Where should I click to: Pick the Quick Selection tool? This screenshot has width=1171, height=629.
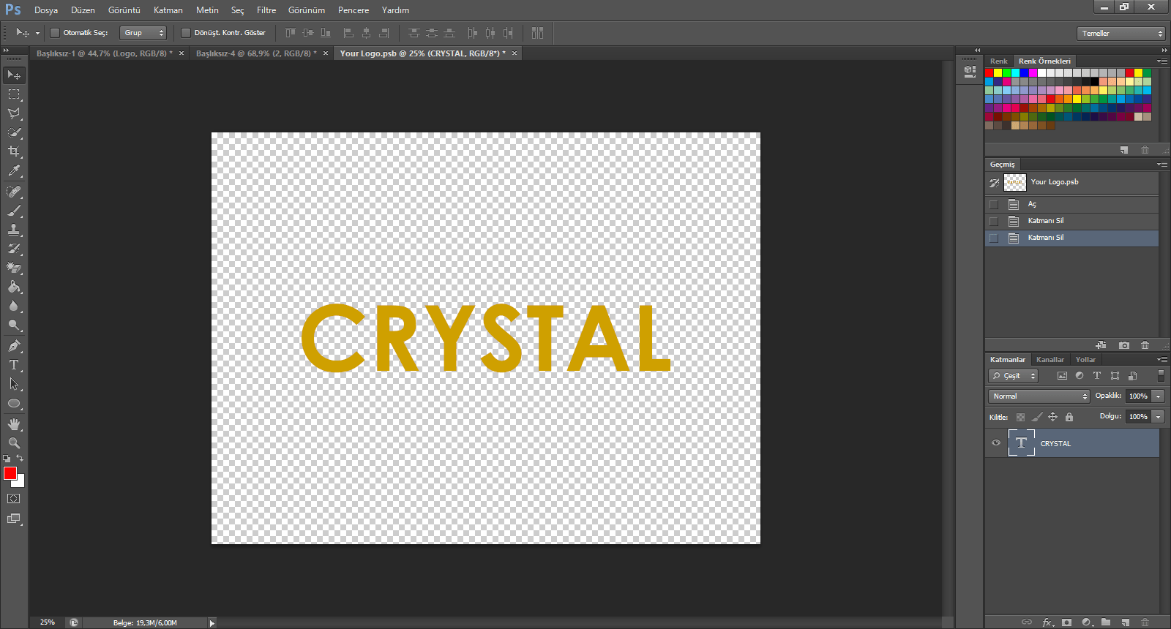tap(14, 132)
